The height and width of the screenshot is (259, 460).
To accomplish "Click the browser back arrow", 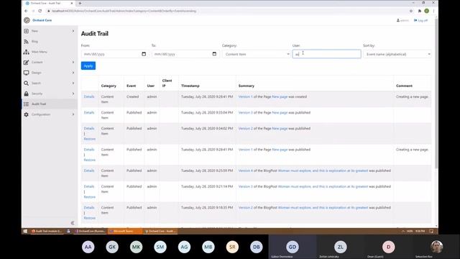I will click(26, 11).
